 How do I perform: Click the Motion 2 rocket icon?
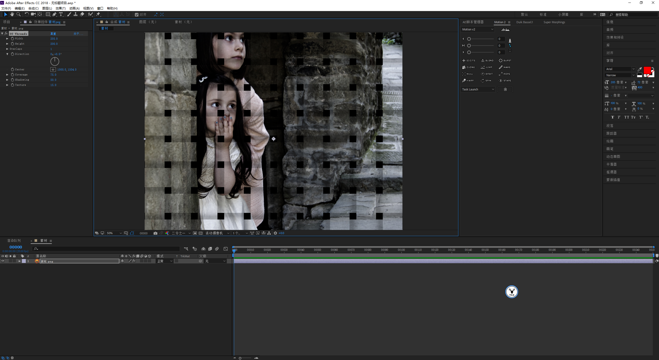[x=510, y=41]
